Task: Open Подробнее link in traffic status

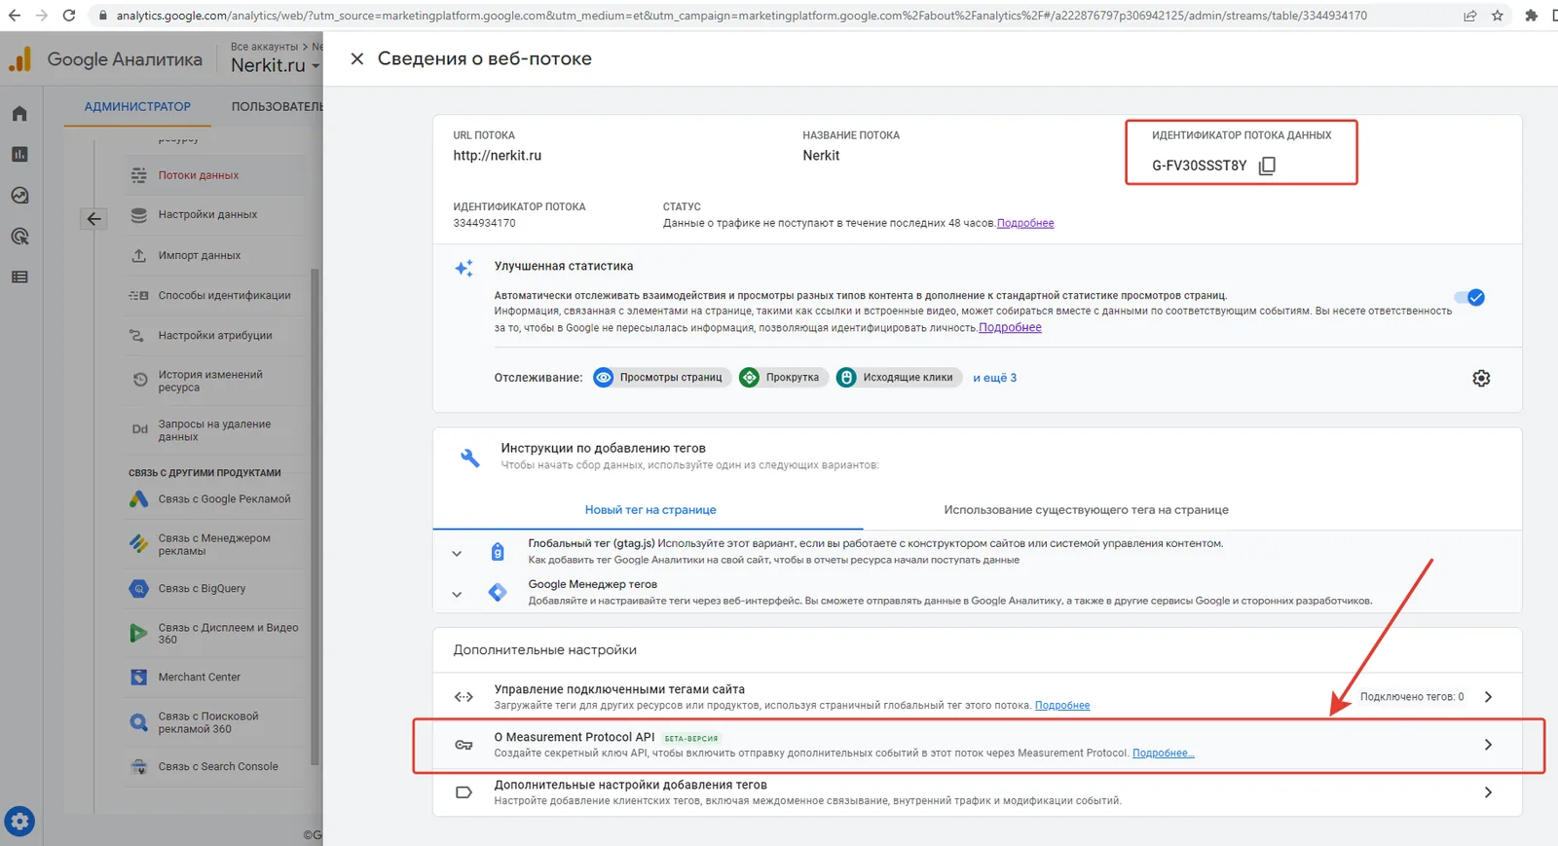Action: 1025,223
